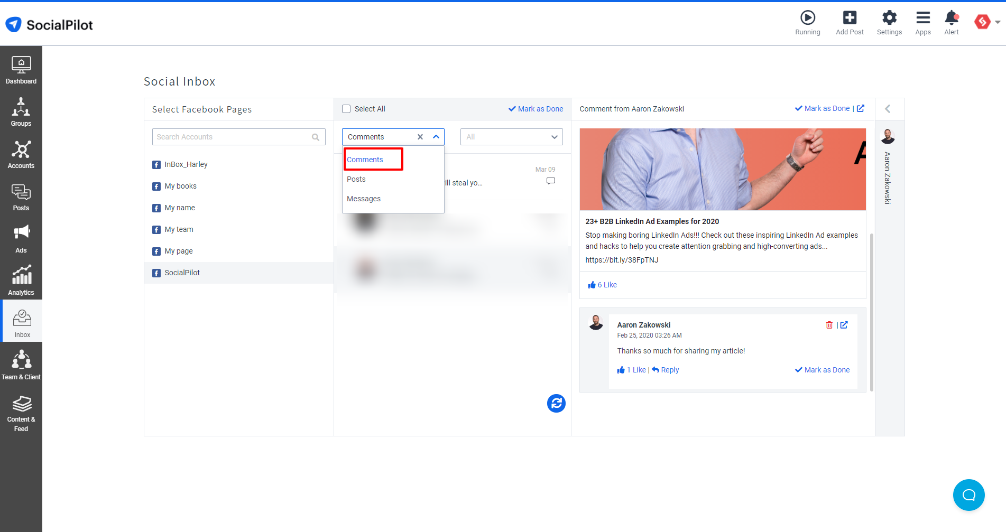This screenshot has width=1006, height=532.
Task: Select the My team Facebook page
Action: click(x=179, y=229)
